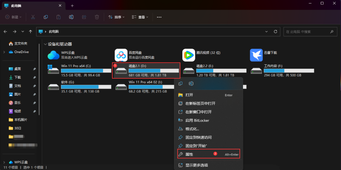
Task: Click the Win 11 Pro x64 (C:) capacity bar
Action: tap(86, 70)
